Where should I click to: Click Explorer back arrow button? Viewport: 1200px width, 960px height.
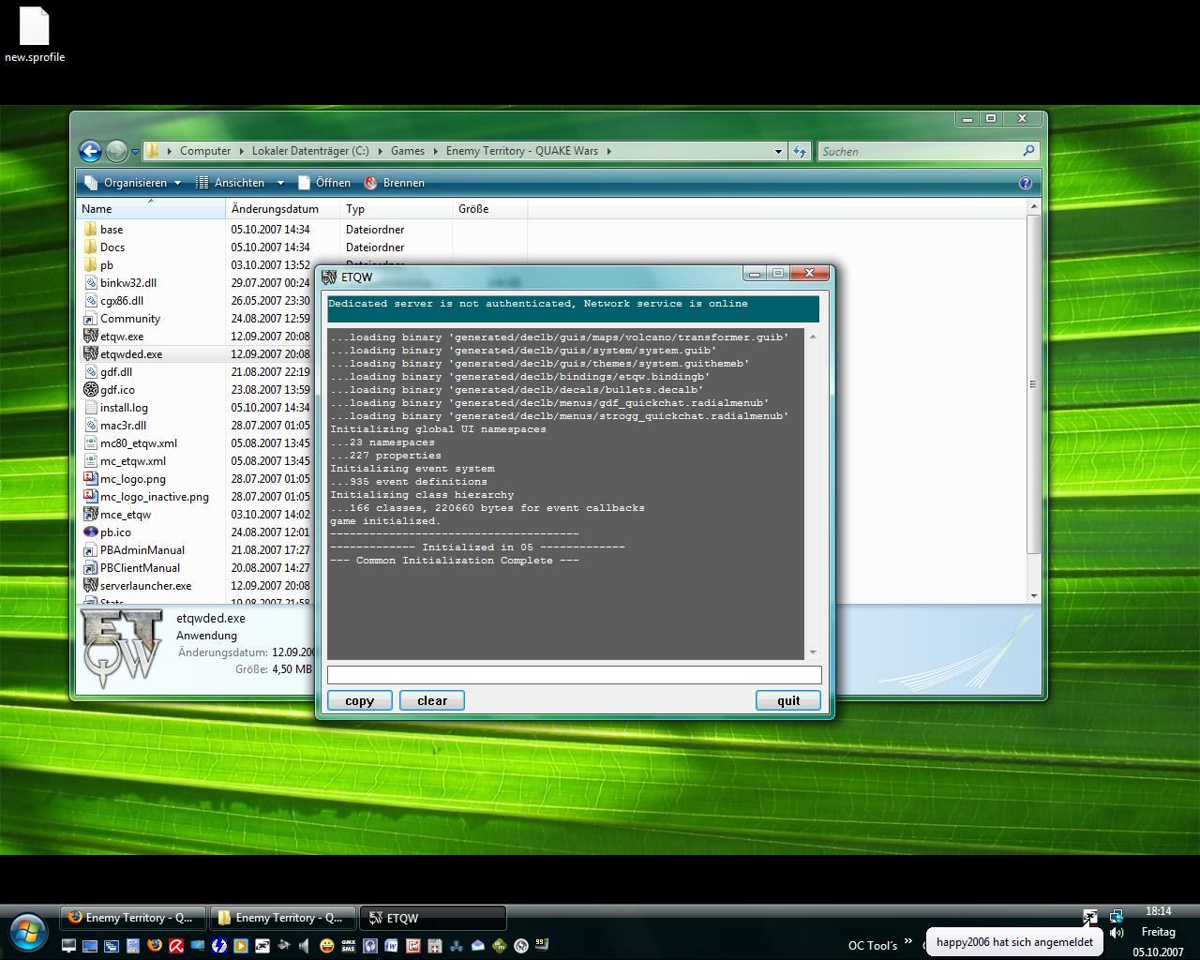[x=90, y=151]
